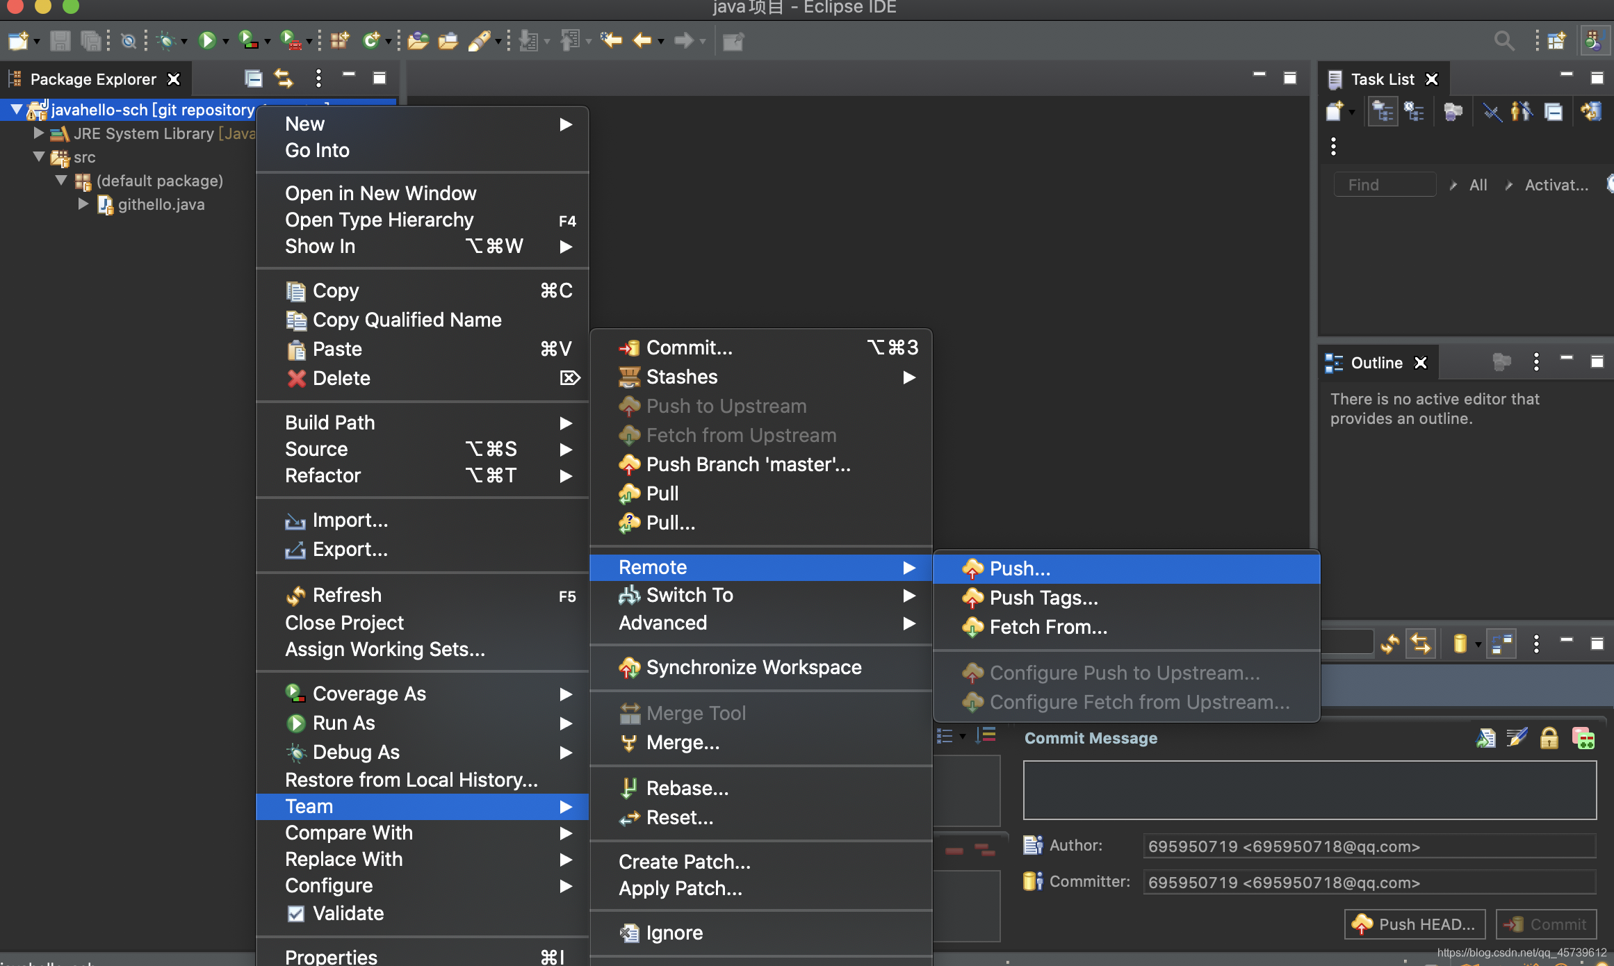Click the Commit button in Git Staging
The width and height of the screenshot is (1614, 966).
[x=1546, y=924]
